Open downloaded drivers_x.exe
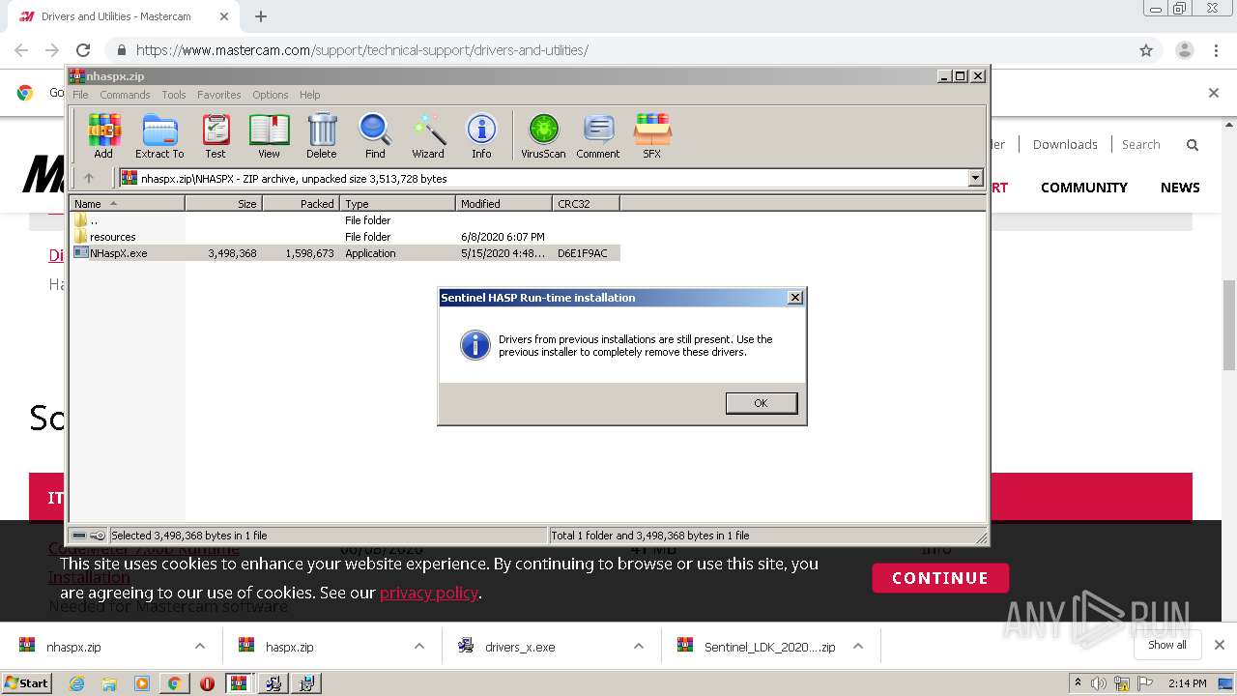This screenshot has height=696, width=1237. coord(520,647)
